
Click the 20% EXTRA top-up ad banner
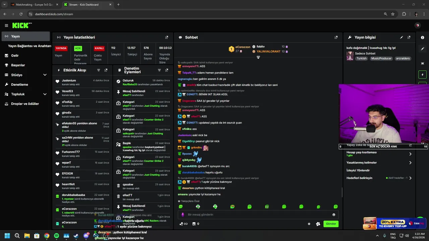click(x=395, y=224)
